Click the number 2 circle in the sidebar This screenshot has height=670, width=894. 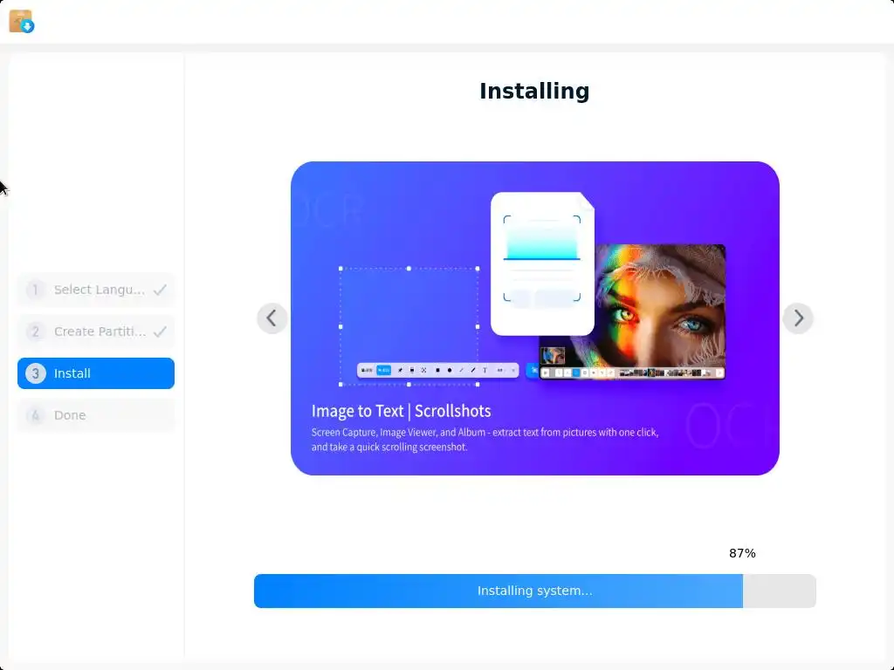tap(35, 331)
